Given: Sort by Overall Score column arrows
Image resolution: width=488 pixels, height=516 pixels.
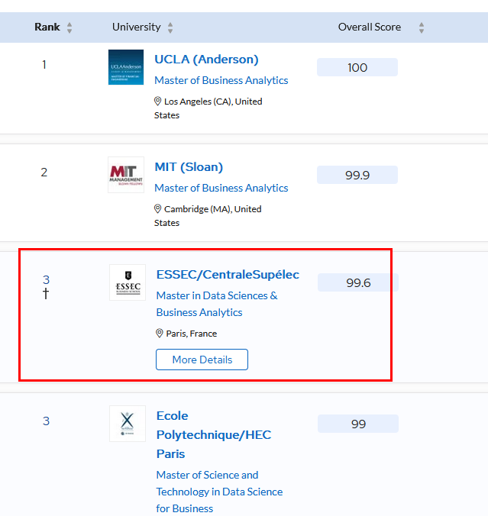Looking at the screenshot, I should 422,27.
